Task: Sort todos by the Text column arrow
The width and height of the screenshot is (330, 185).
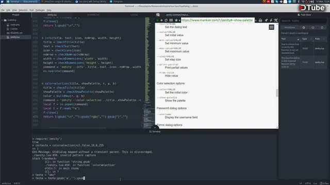Action: 298,39
